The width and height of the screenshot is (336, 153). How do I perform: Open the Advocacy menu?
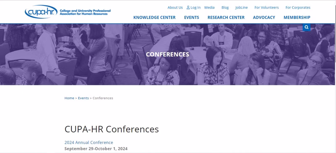coord(264,18)
